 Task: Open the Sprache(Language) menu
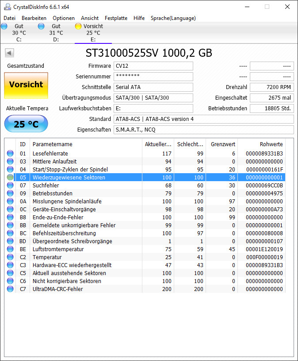point(173,18)
